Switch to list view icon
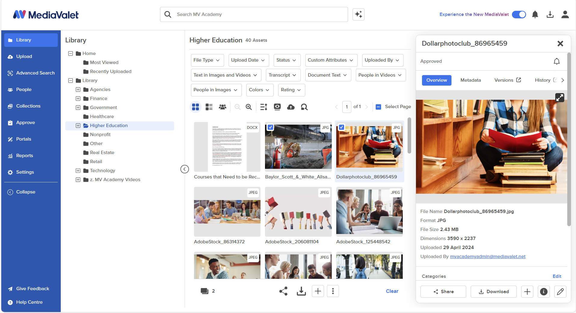576x313 pixels. coord(209,107)
